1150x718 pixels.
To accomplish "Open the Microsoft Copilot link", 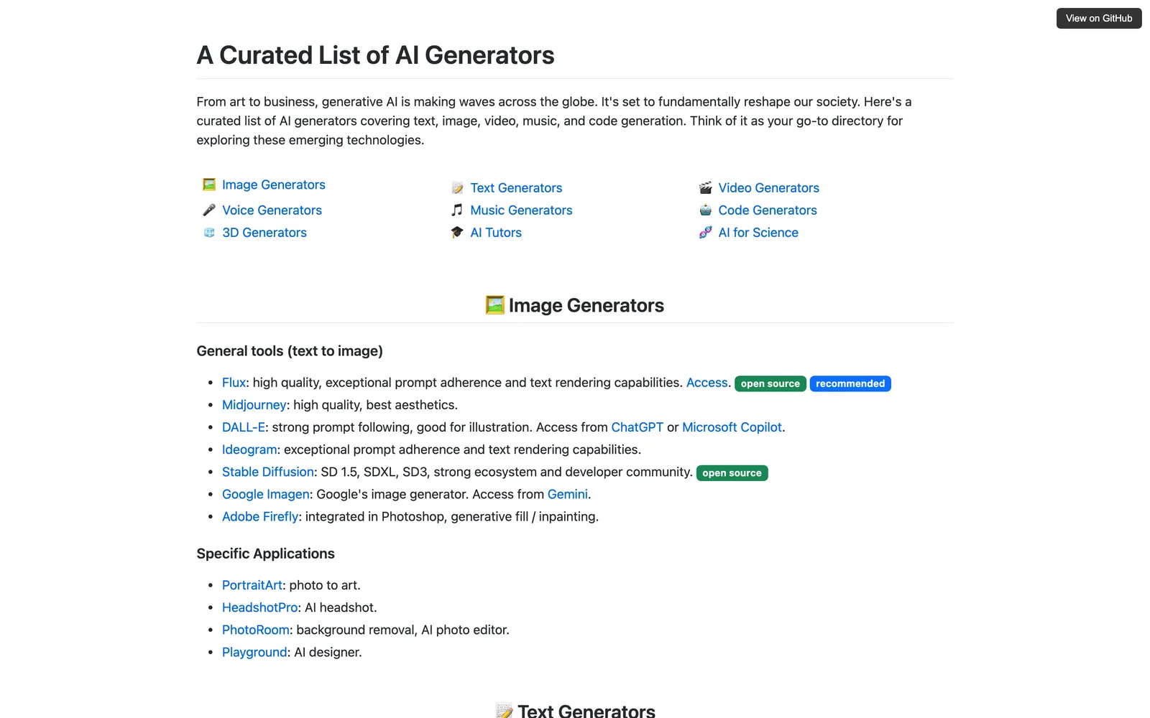I will tap(732, 427).
